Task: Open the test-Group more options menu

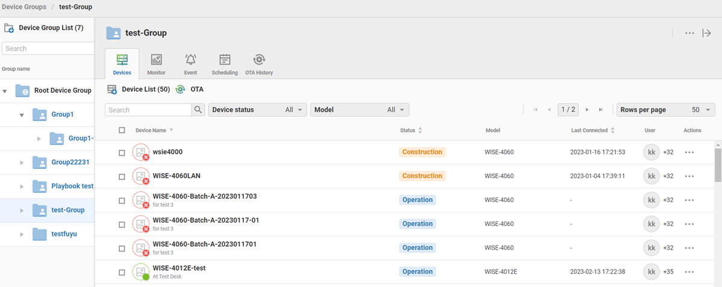Action: pos(689,33)
